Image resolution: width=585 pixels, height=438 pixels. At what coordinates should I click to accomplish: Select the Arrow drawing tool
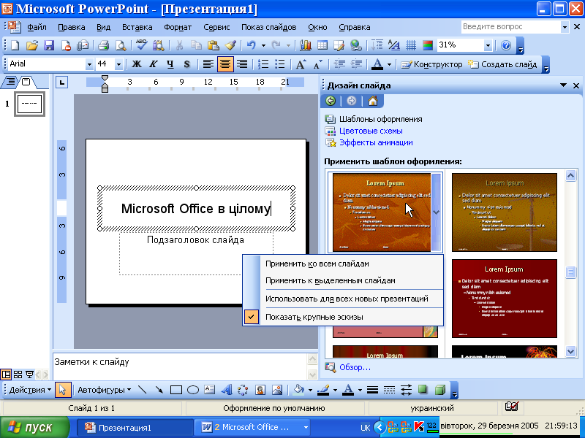click(159, 390)
